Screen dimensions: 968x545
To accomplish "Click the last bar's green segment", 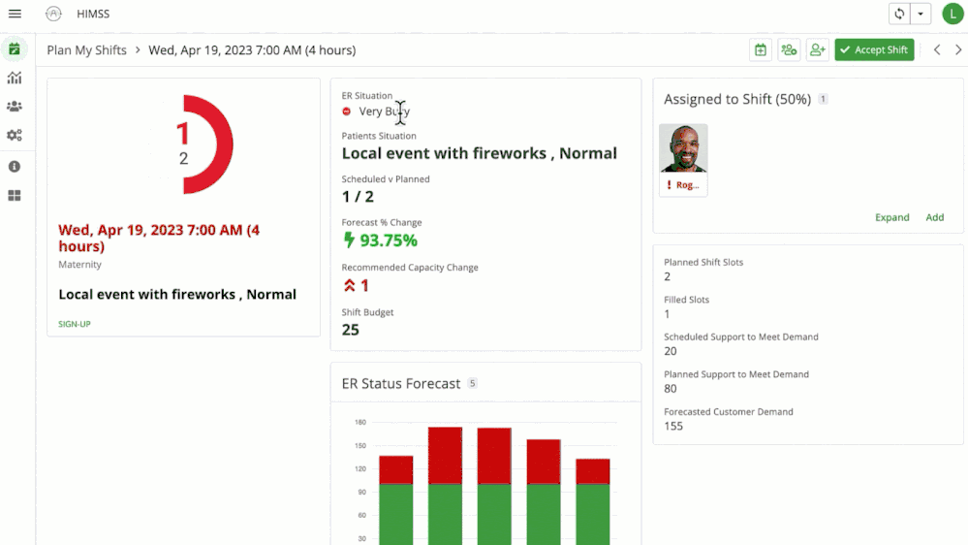I will coord(593,514).
